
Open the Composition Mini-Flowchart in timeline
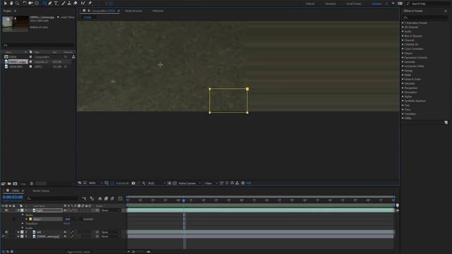coord(84,198)
